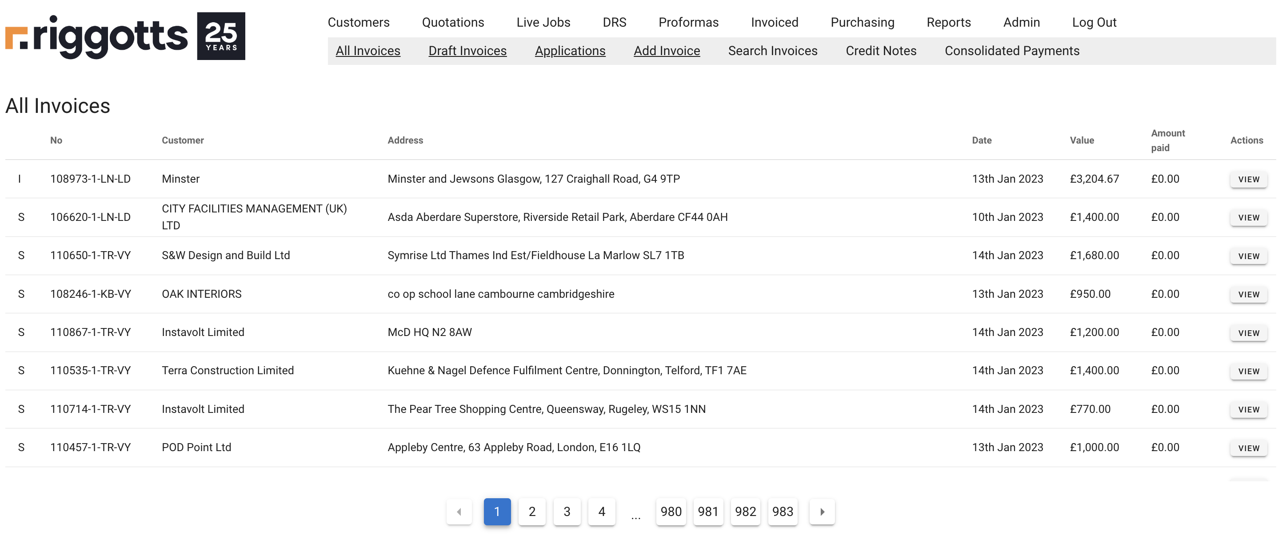View the Minster invoice 108973-1-LN-LD

pos(1248,179)
